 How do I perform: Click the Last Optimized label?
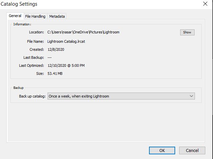pos(31,65)
